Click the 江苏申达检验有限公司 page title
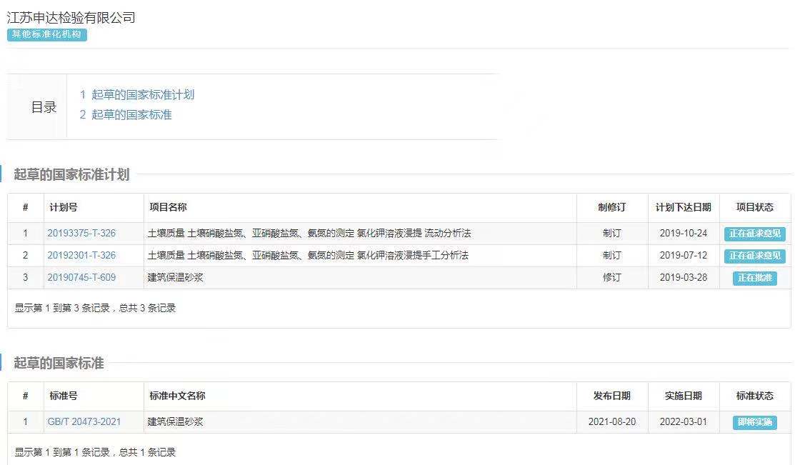The image size is (795, 465). coord(71,18)
